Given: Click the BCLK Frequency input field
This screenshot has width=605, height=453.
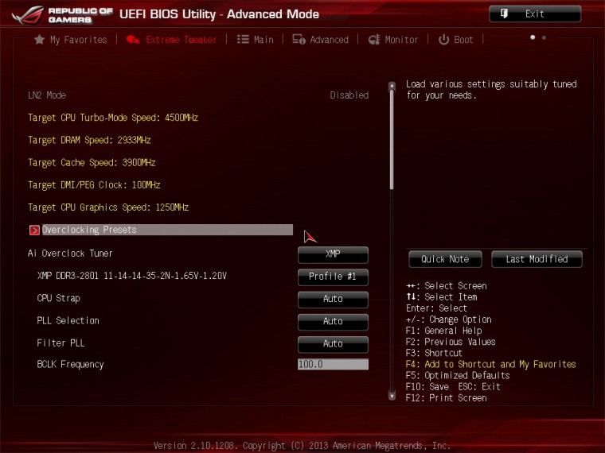Looking at the screenshot, I should pyautogui.click(x=333, y=365).
